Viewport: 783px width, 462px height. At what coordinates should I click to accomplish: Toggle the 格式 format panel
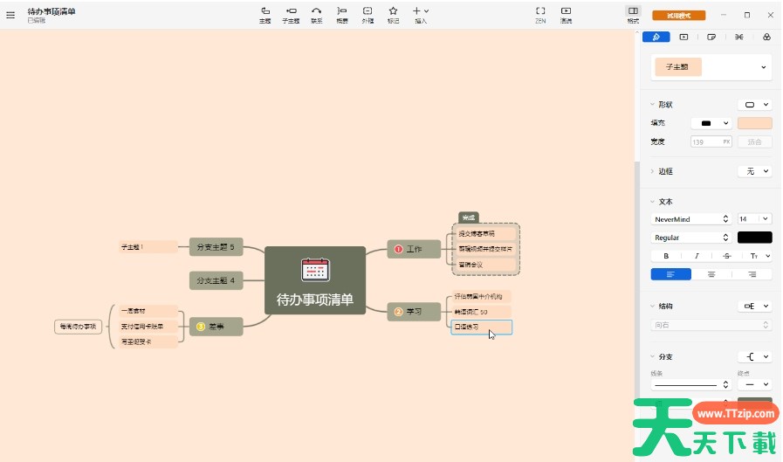(x=633, y=14)
